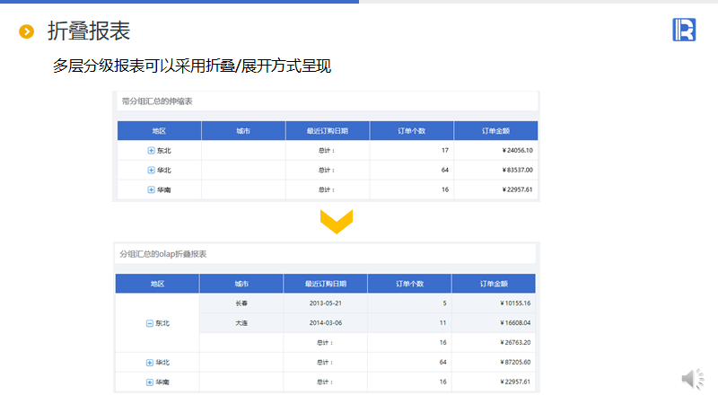The width and height of the screenshot is (718, 404).
Task: Click the speaker audio icon
Action: 692,380
